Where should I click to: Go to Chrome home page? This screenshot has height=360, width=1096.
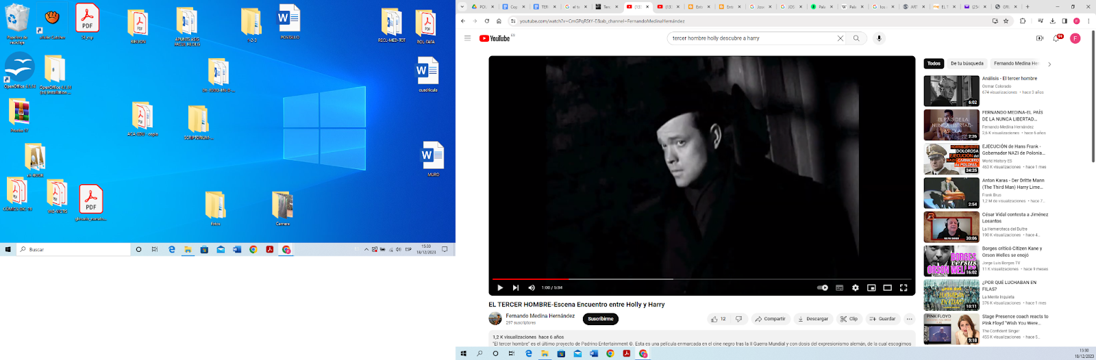point(499,21)
